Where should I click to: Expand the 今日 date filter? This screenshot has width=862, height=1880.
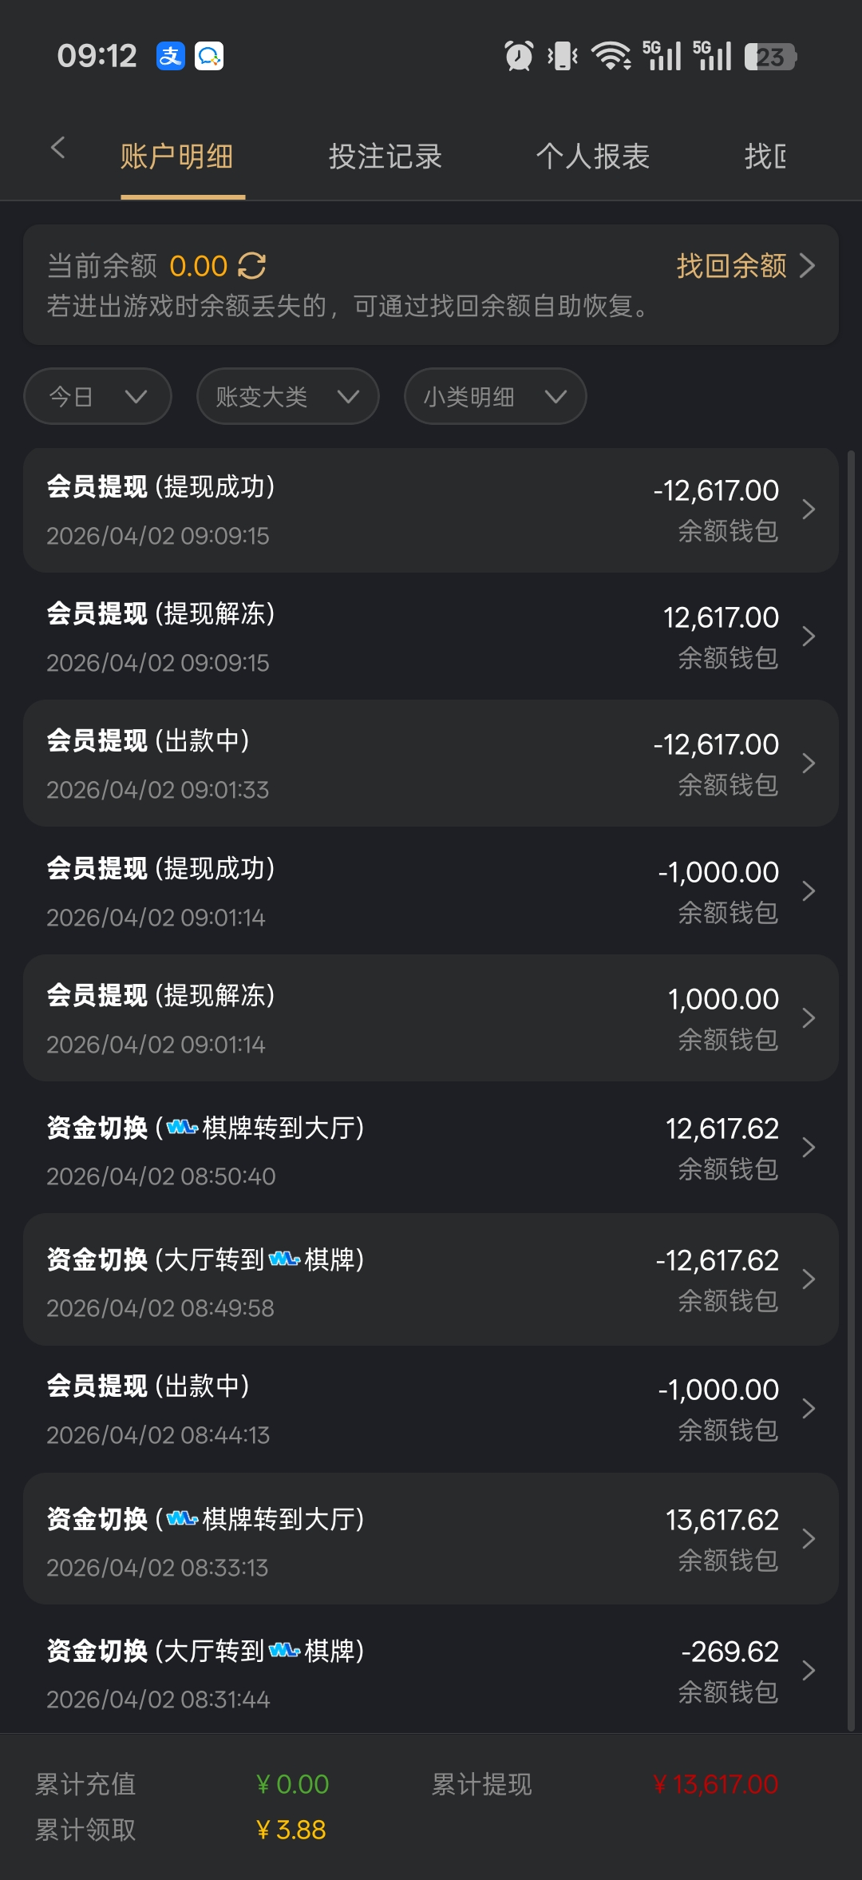(x=97, y=396)
